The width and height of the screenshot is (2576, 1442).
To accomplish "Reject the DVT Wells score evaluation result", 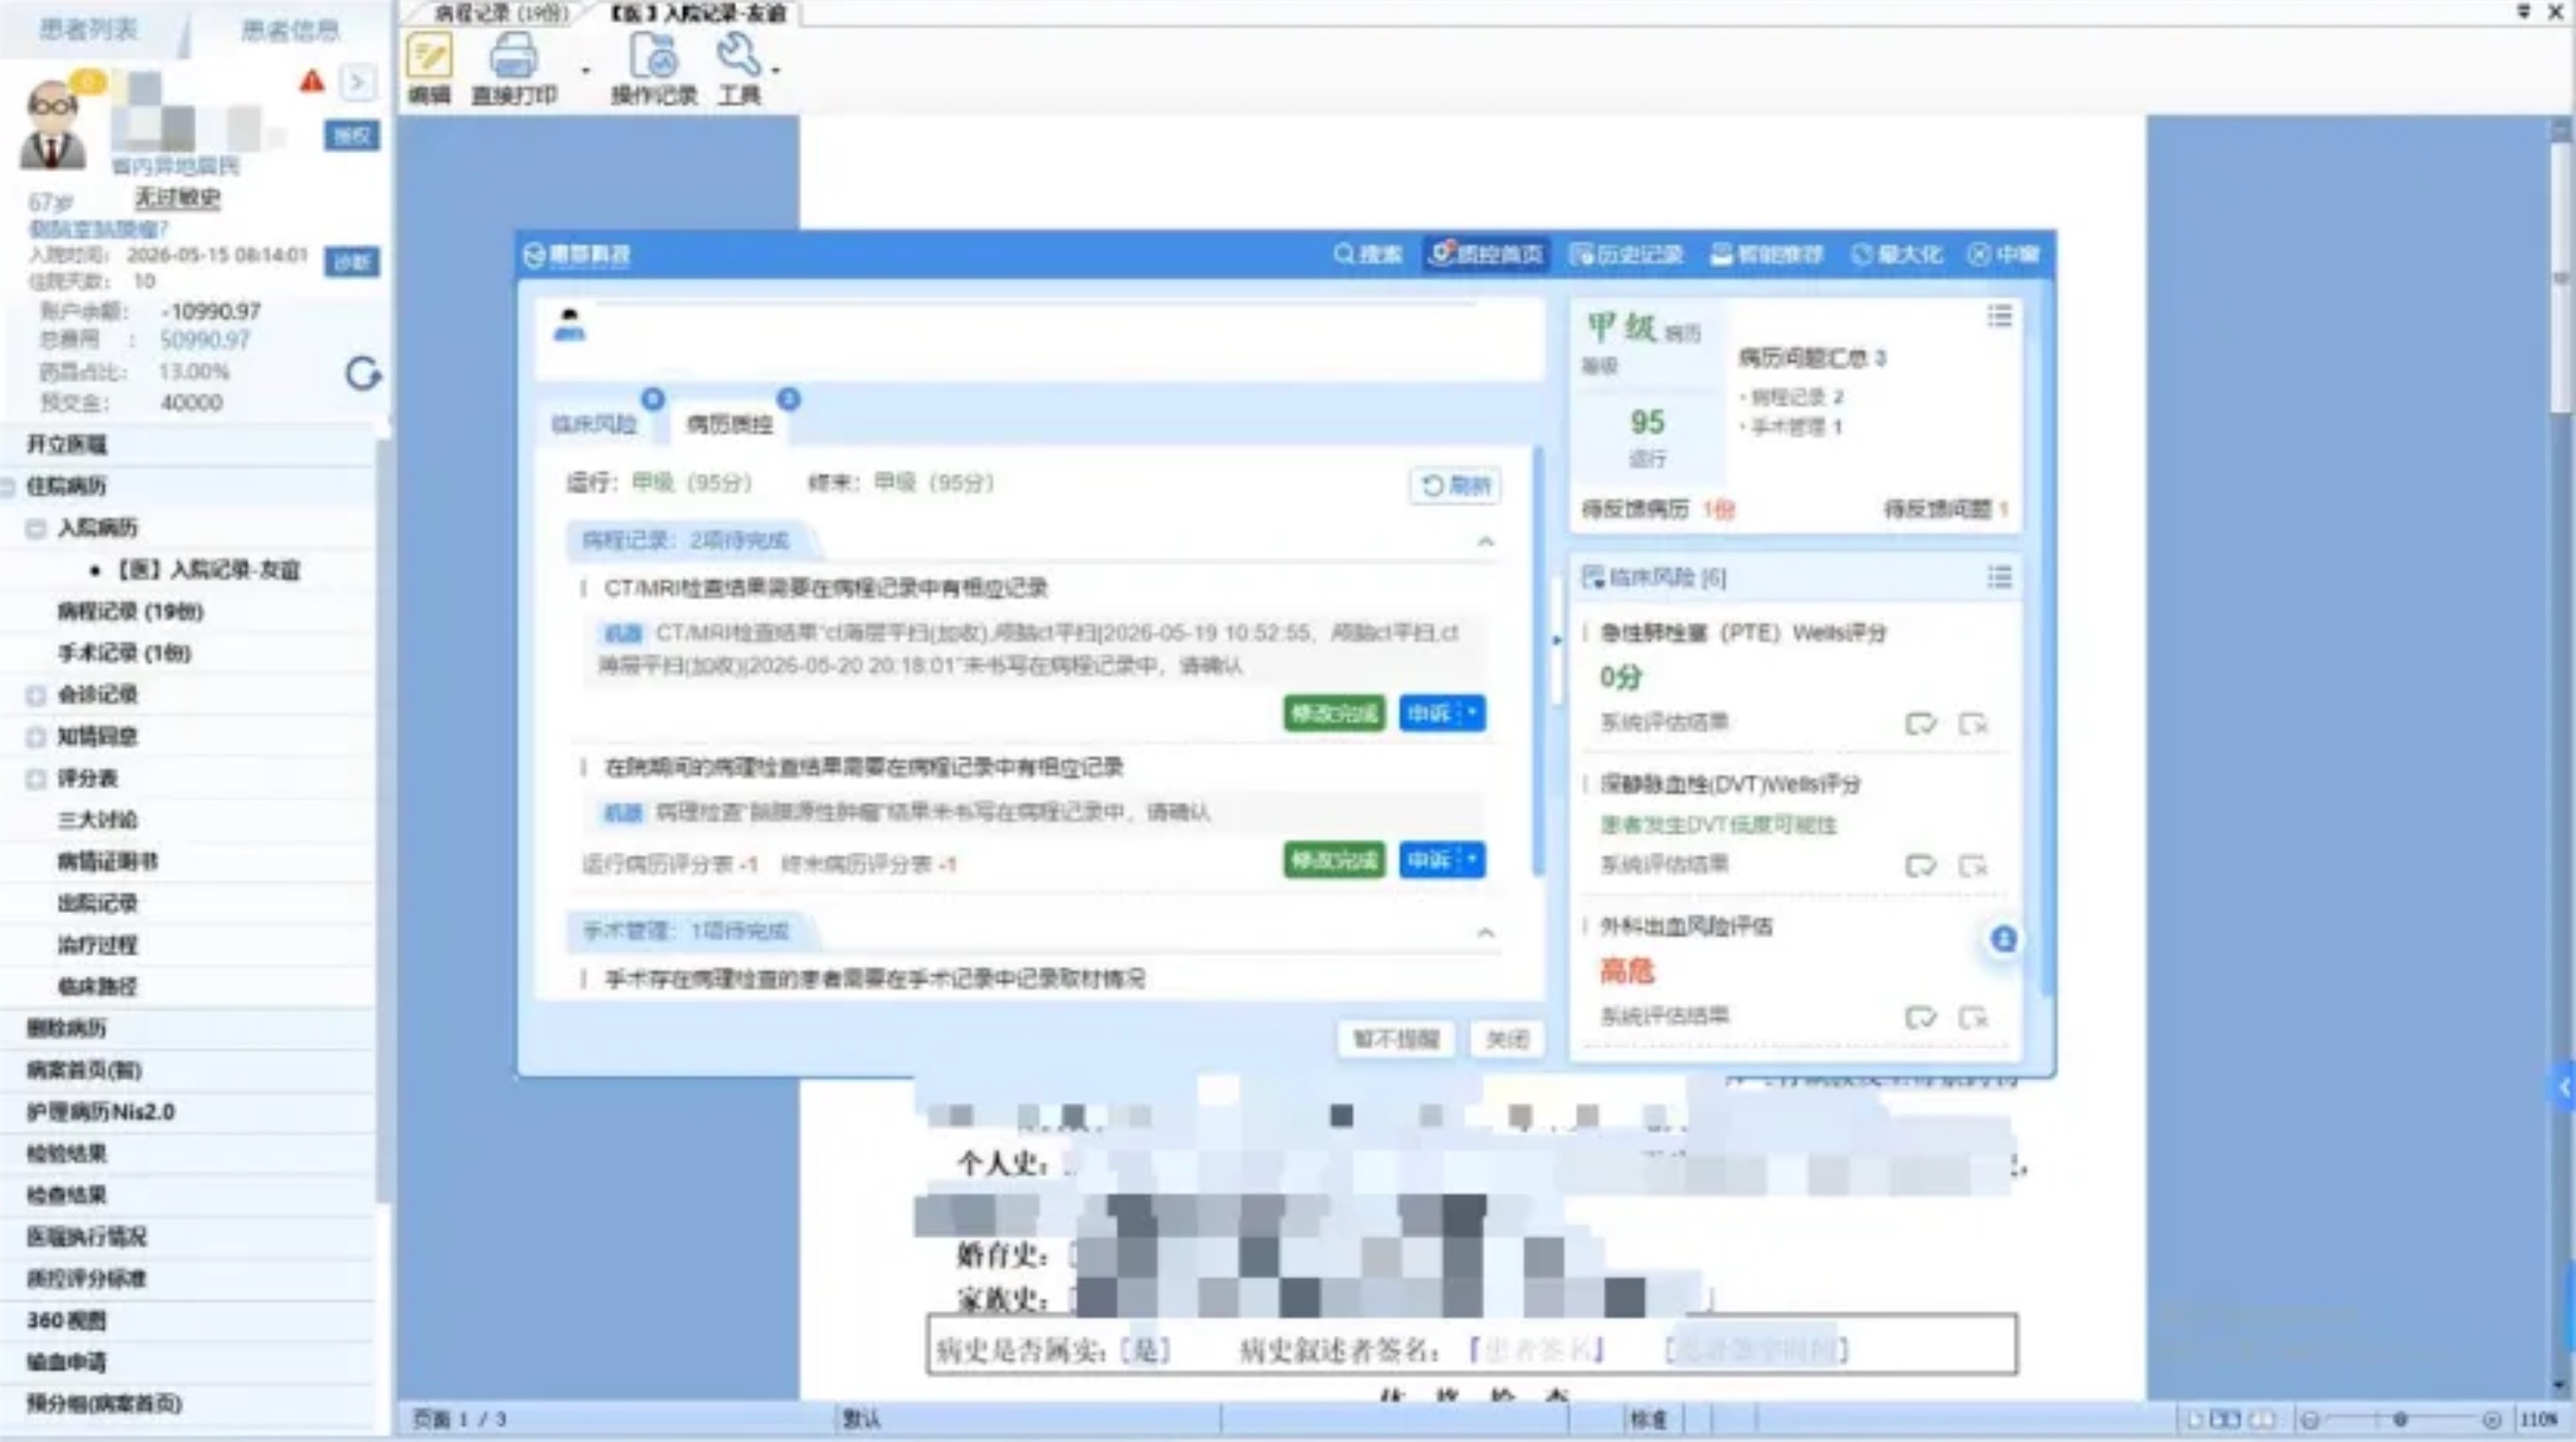I will [x=1973, y=864].
